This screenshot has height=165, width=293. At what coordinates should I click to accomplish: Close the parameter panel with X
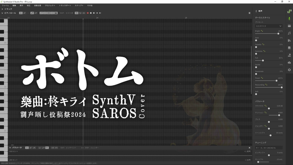click(x=249, y=148)
